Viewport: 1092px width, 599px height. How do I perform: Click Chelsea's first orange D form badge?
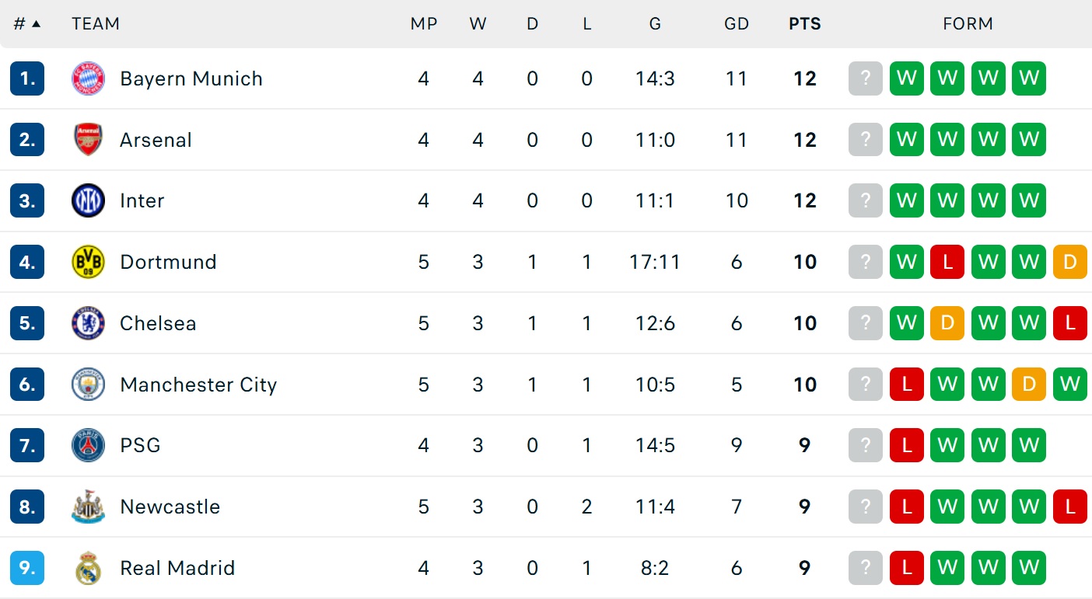(x=947, y=323)
